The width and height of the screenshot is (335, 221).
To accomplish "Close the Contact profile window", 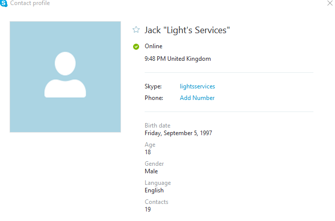I will [x=329, y=4].
